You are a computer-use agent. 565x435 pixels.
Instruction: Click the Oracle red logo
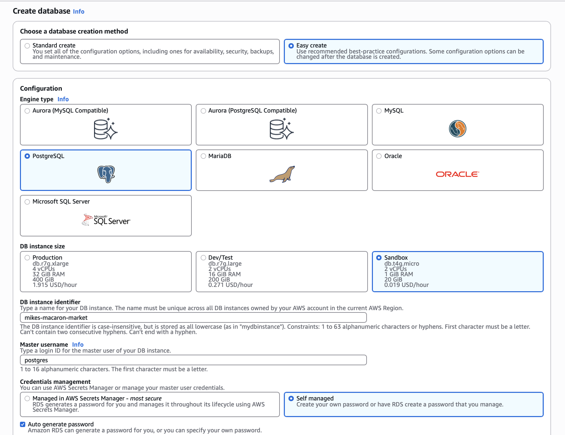457,174
